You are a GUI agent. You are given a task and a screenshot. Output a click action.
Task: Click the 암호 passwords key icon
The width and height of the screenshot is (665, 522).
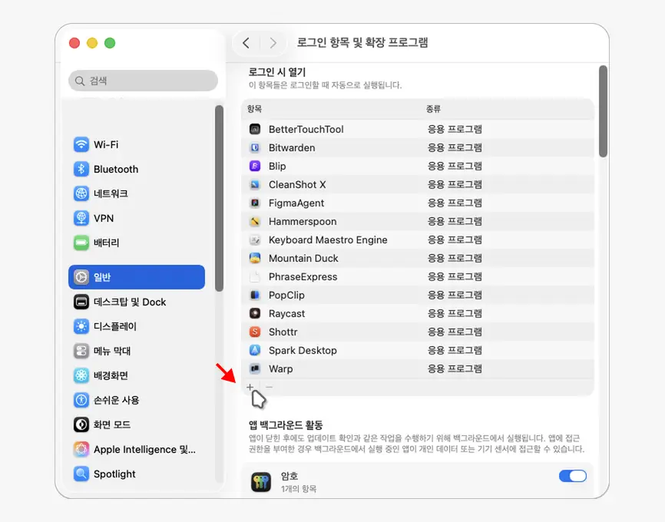261,482
